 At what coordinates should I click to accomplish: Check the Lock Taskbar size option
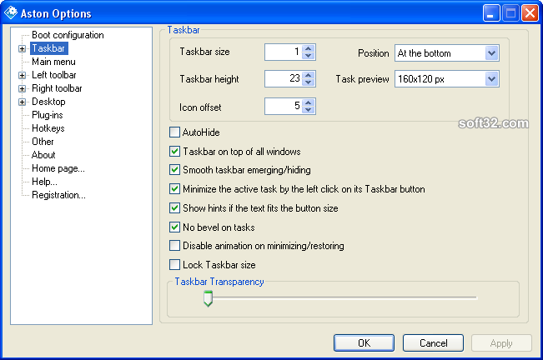click(x=174, y=264)
